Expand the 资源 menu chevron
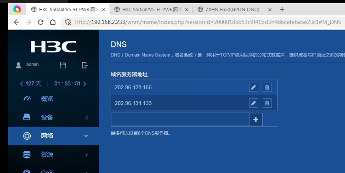The image size is (345, 173). [x=86, y=155]
